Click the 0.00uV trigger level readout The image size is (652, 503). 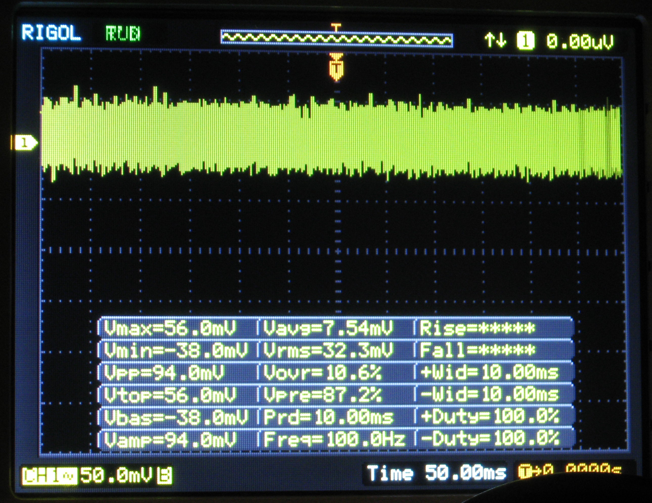(x=580, y=41)
